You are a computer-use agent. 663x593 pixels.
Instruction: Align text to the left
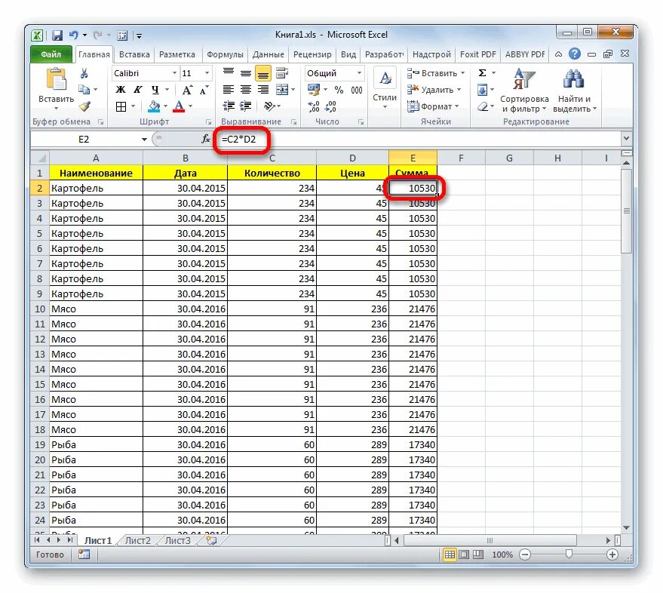click(x=229, y=90)
